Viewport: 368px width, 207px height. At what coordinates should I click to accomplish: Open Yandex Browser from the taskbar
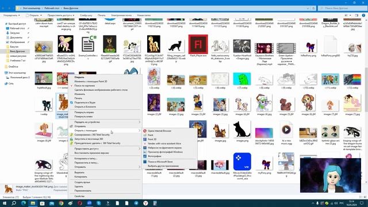point(145,203)
